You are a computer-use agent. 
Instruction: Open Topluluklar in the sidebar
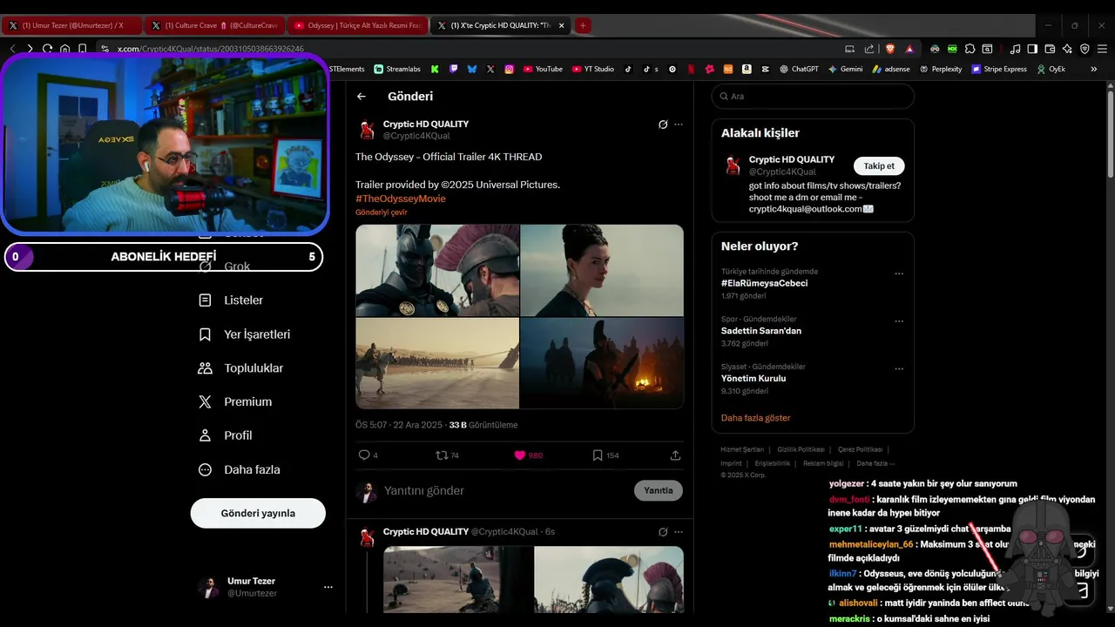click(241, 368)
